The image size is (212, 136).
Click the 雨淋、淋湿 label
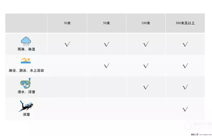click(26, 49)
